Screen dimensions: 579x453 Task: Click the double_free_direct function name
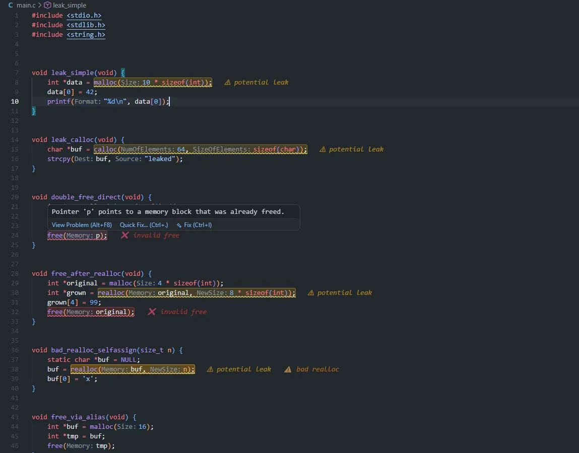coord(86,197)
